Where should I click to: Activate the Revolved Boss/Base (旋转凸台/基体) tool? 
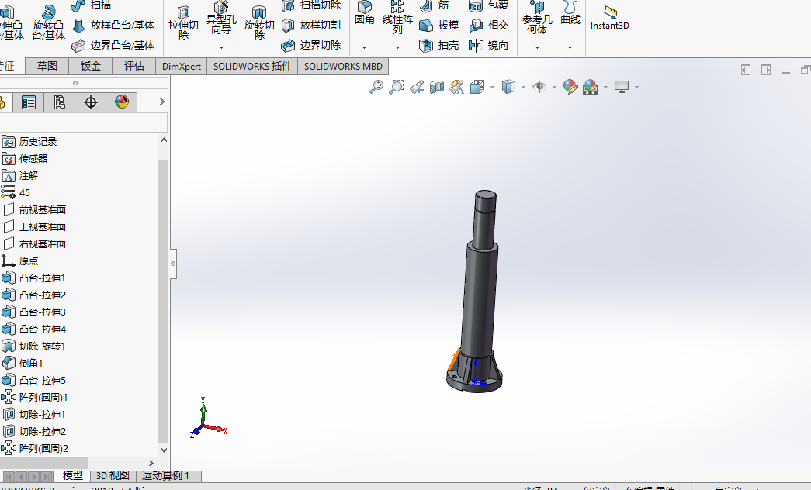click(x=49, y=22)
